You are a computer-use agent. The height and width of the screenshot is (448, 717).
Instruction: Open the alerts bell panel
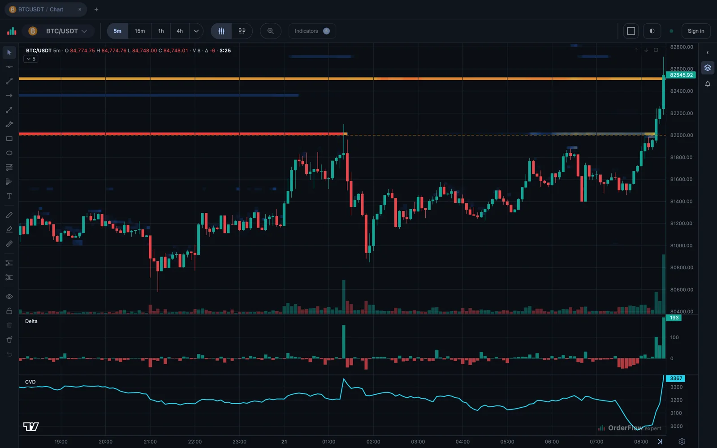(708, 84)
